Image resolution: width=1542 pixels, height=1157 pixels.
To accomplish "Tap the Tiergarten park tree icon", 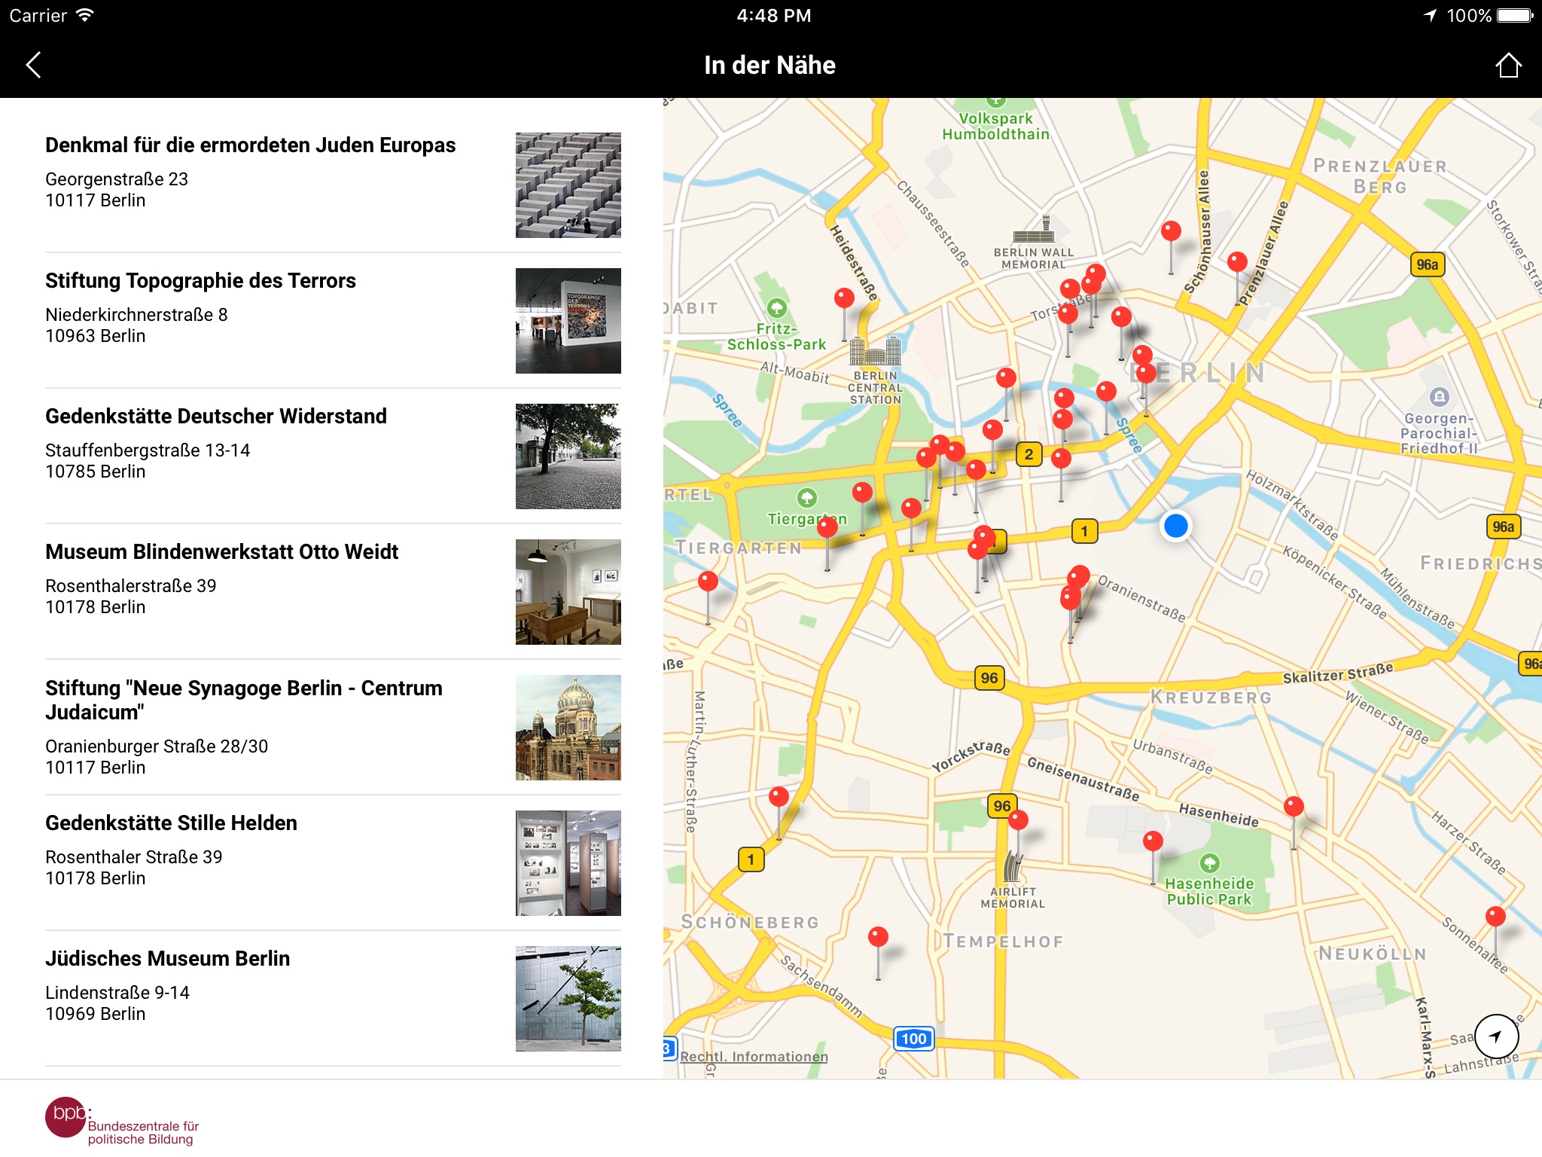I will 807,497.
